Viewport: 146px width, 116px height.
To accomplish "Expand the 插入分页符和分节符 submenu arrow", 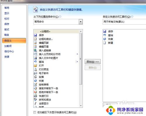I will (77, 54).
